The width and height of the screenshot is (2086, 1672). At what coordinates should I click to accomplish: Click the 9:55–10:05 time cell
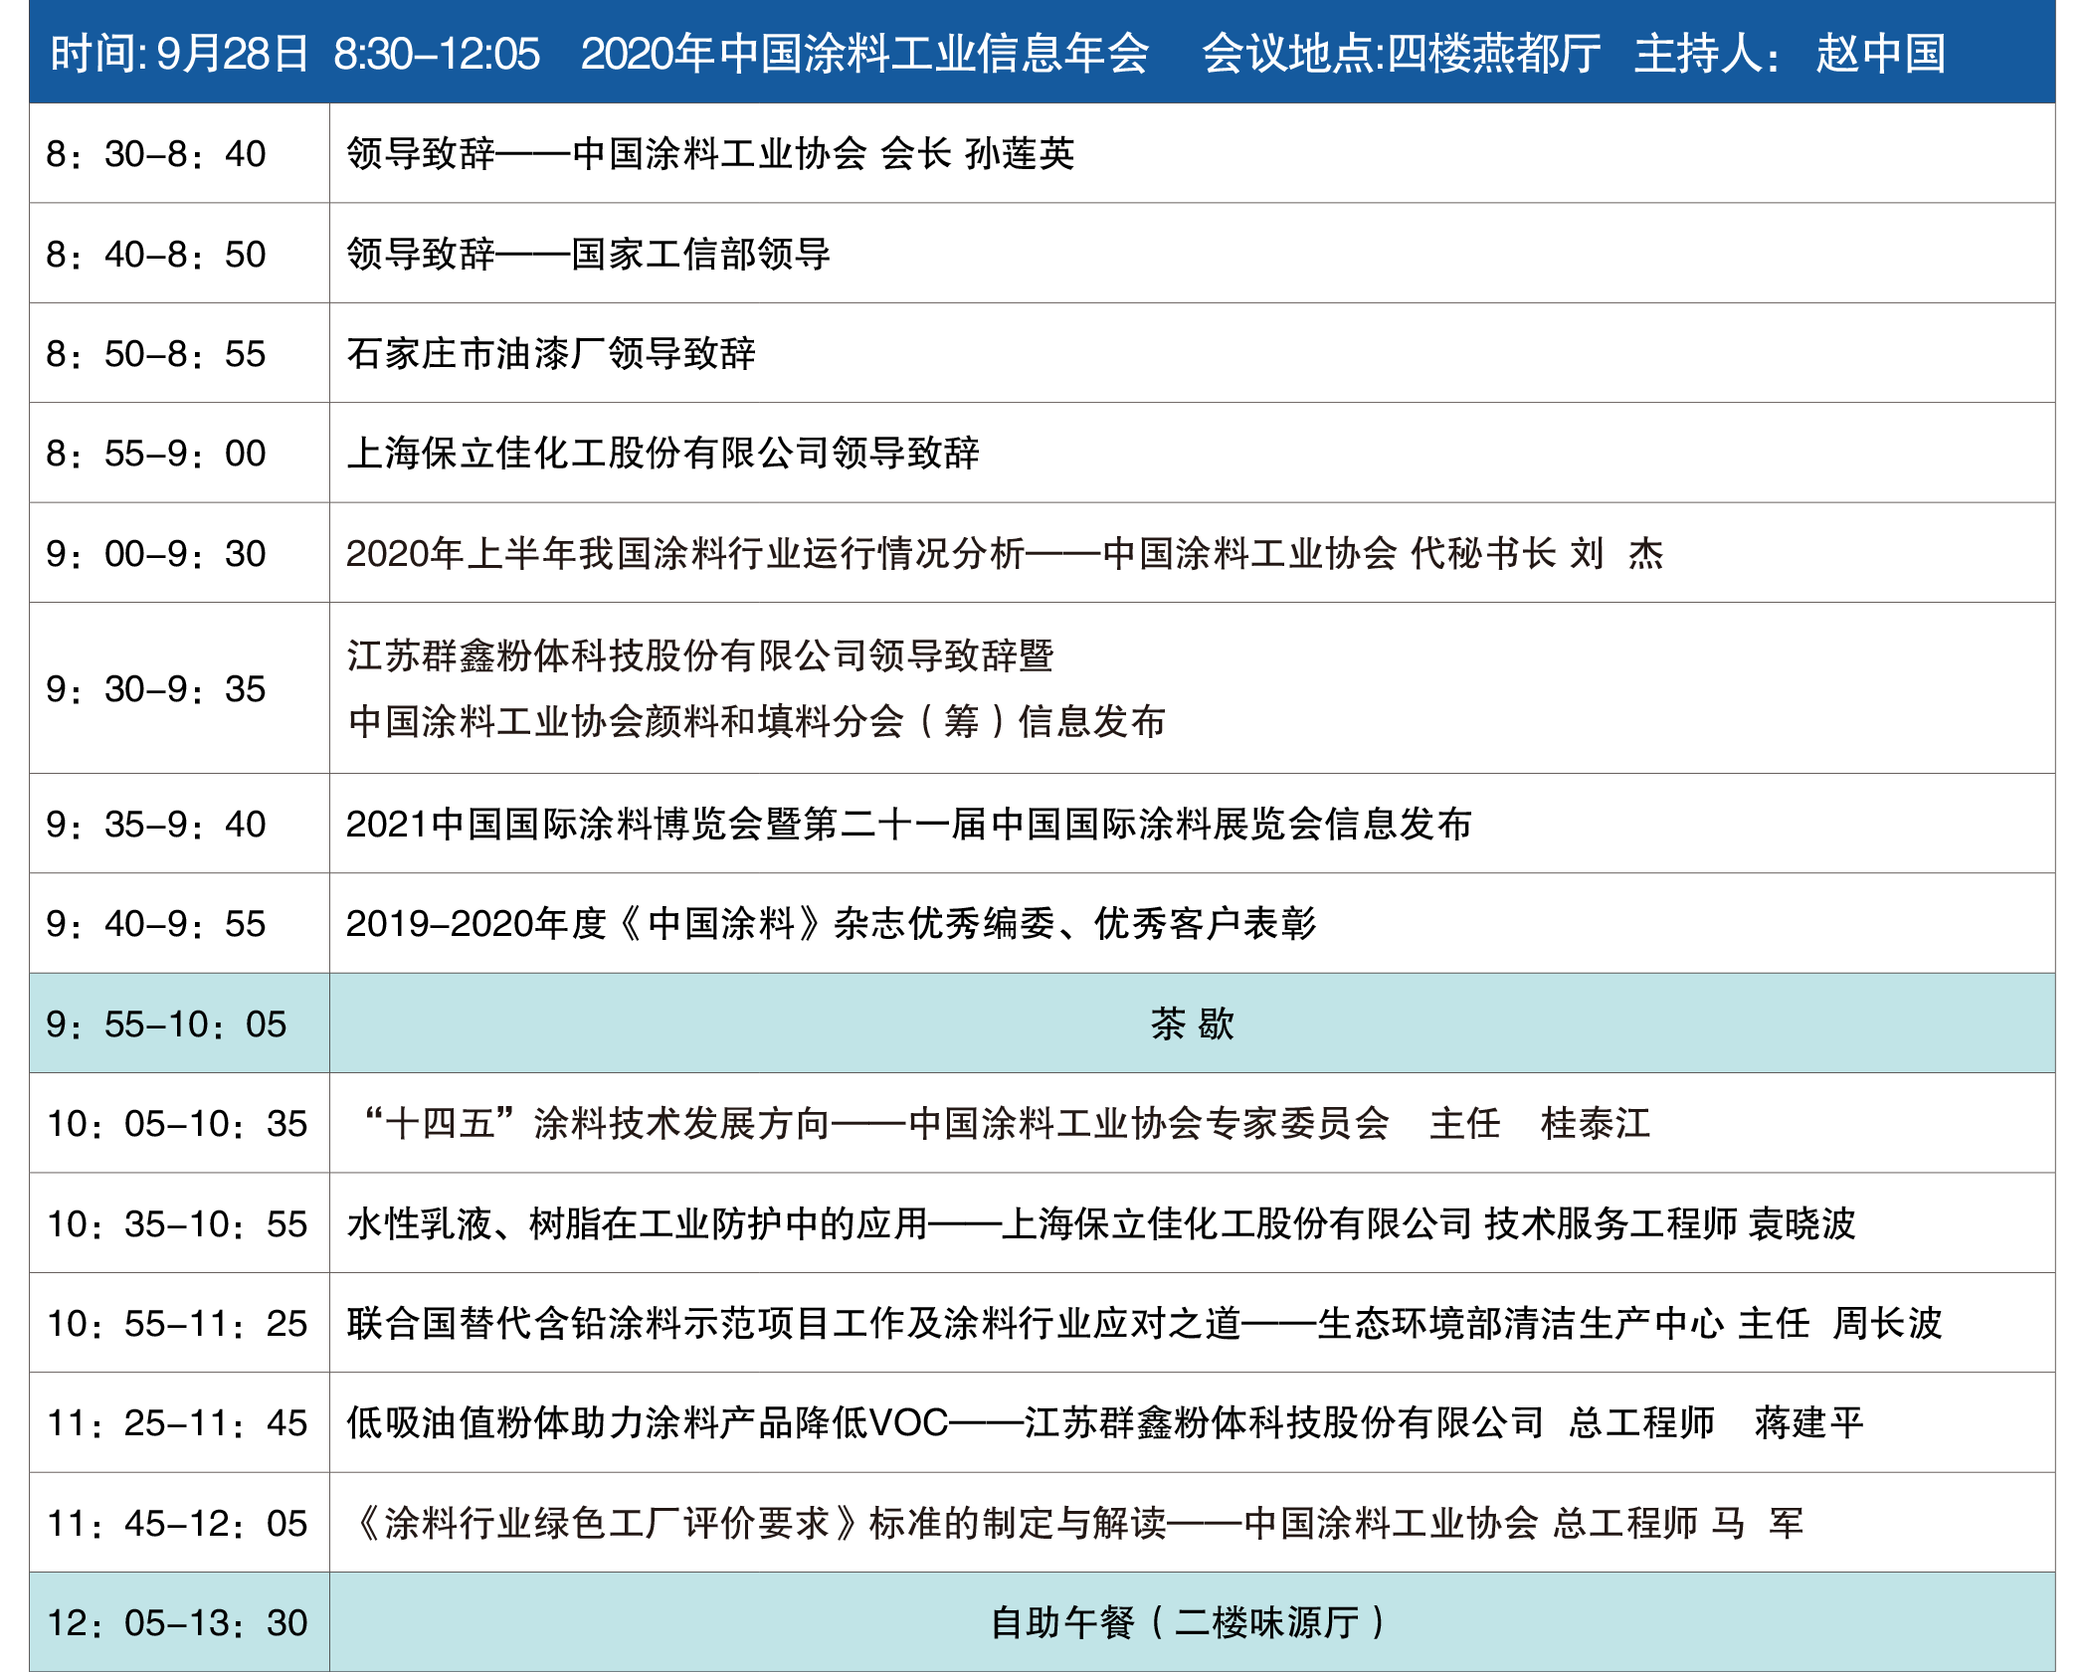(166, 1024)
